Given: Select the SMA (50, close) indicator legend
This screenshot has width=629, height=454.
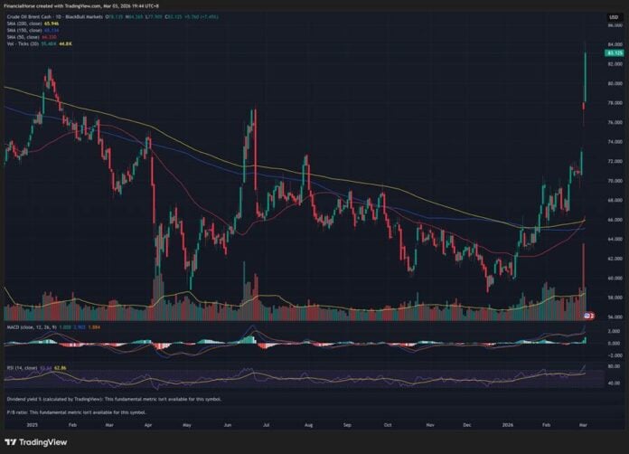Looking at the screenshot, I should [x=24, y=36].
